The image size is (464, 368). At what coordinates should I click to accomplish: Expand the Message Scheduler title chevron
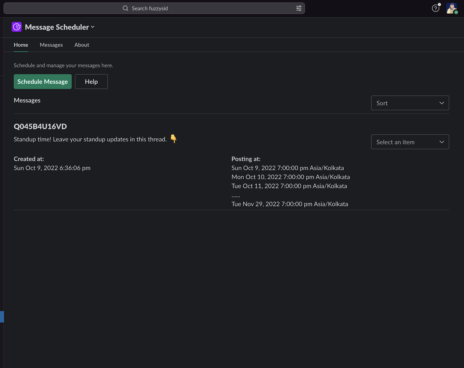tap(93, 27)
